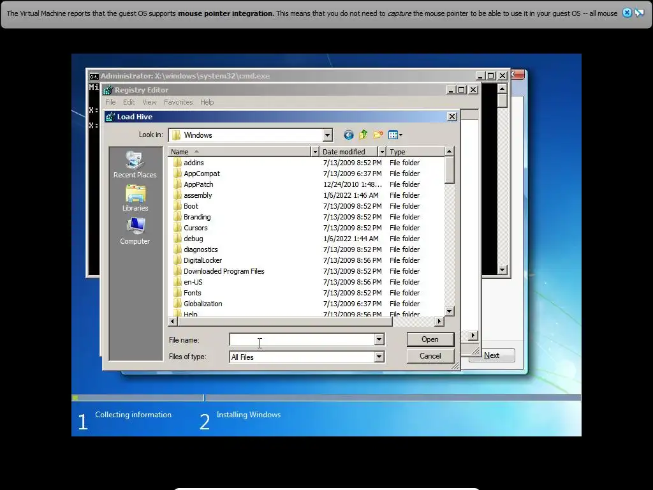Screen dimensions: 653x490
Task: Click the cmd.exe window title icon
Action: coord(94,76)
